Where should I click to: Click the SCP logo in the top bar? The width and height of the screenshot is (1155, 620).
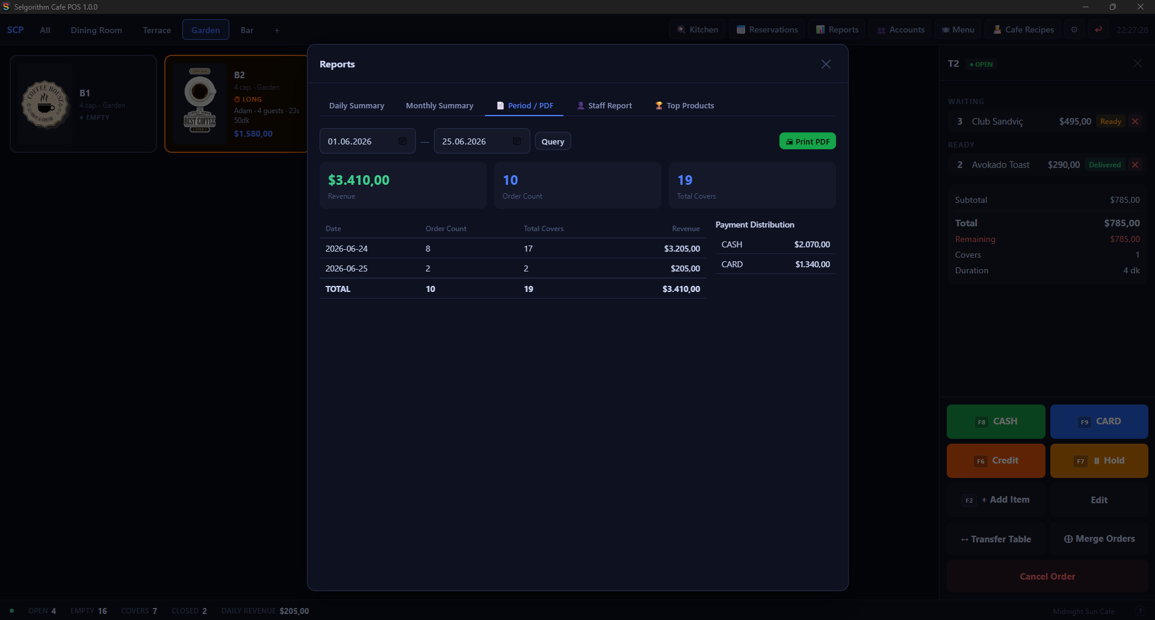tap(16, 30)
